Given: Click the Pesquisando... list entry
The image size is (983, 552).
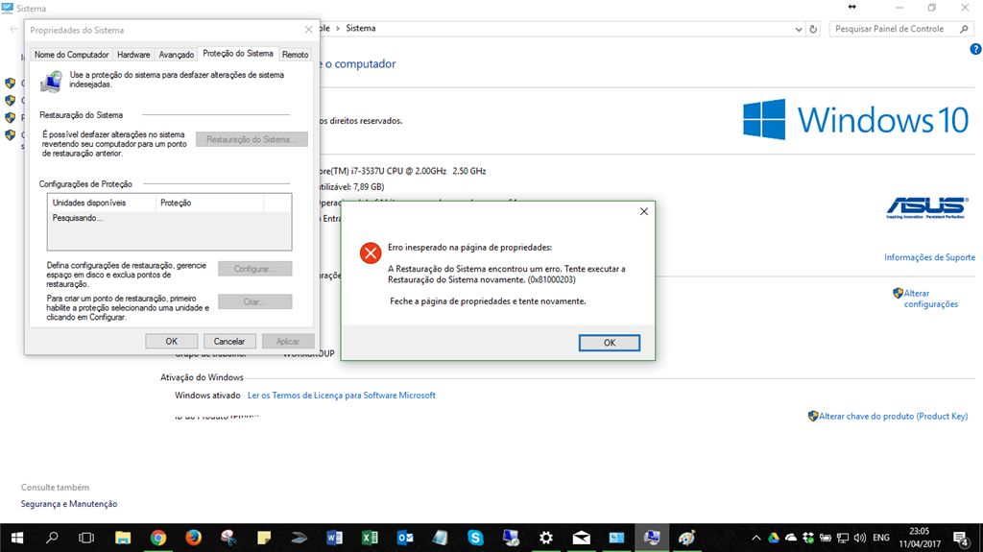Looking at the screenshot, I should pyautogui.click(x=78, y=218).
